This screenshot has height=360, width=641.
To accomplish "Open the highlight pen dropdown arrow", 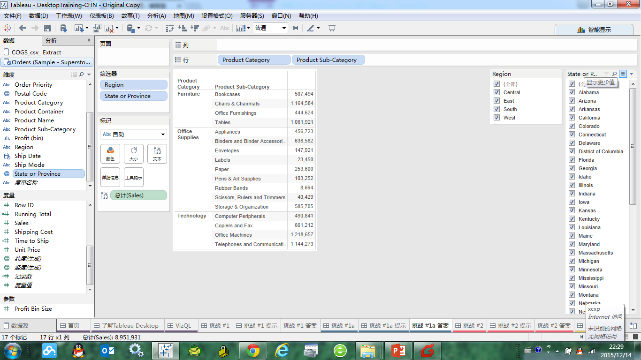I will (x=318, y=28).
